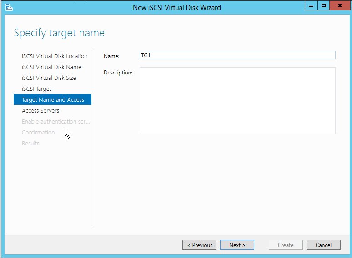
Task: Click the Name field containing TG1
Action: tap(237, 55)
